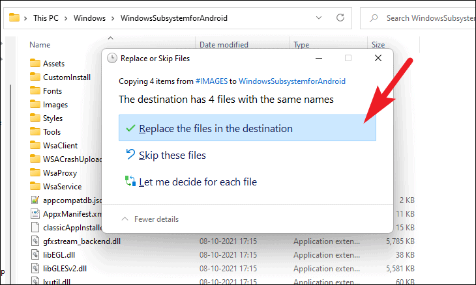Sort by Name column header
Viewport: 476px width, 285px height.
pyautogui.click(x=40, y=45)
